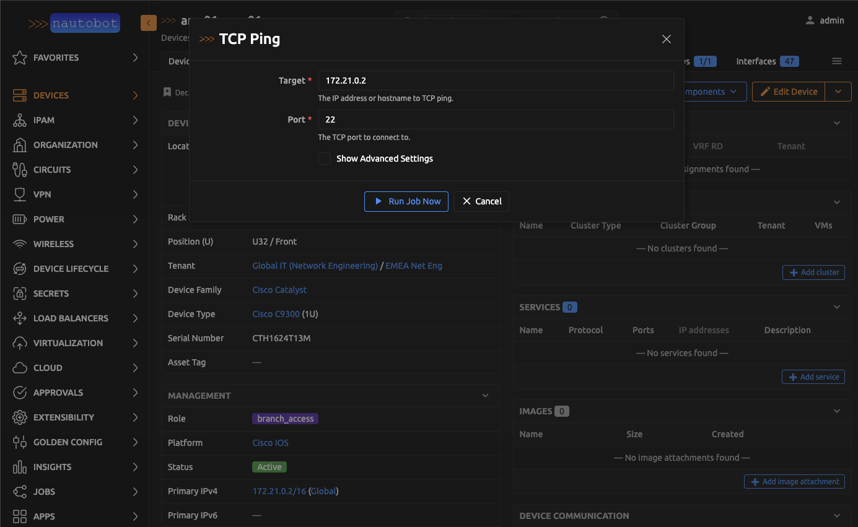
Task: Collapse the Management panel
Action: [x=486, y=396]
